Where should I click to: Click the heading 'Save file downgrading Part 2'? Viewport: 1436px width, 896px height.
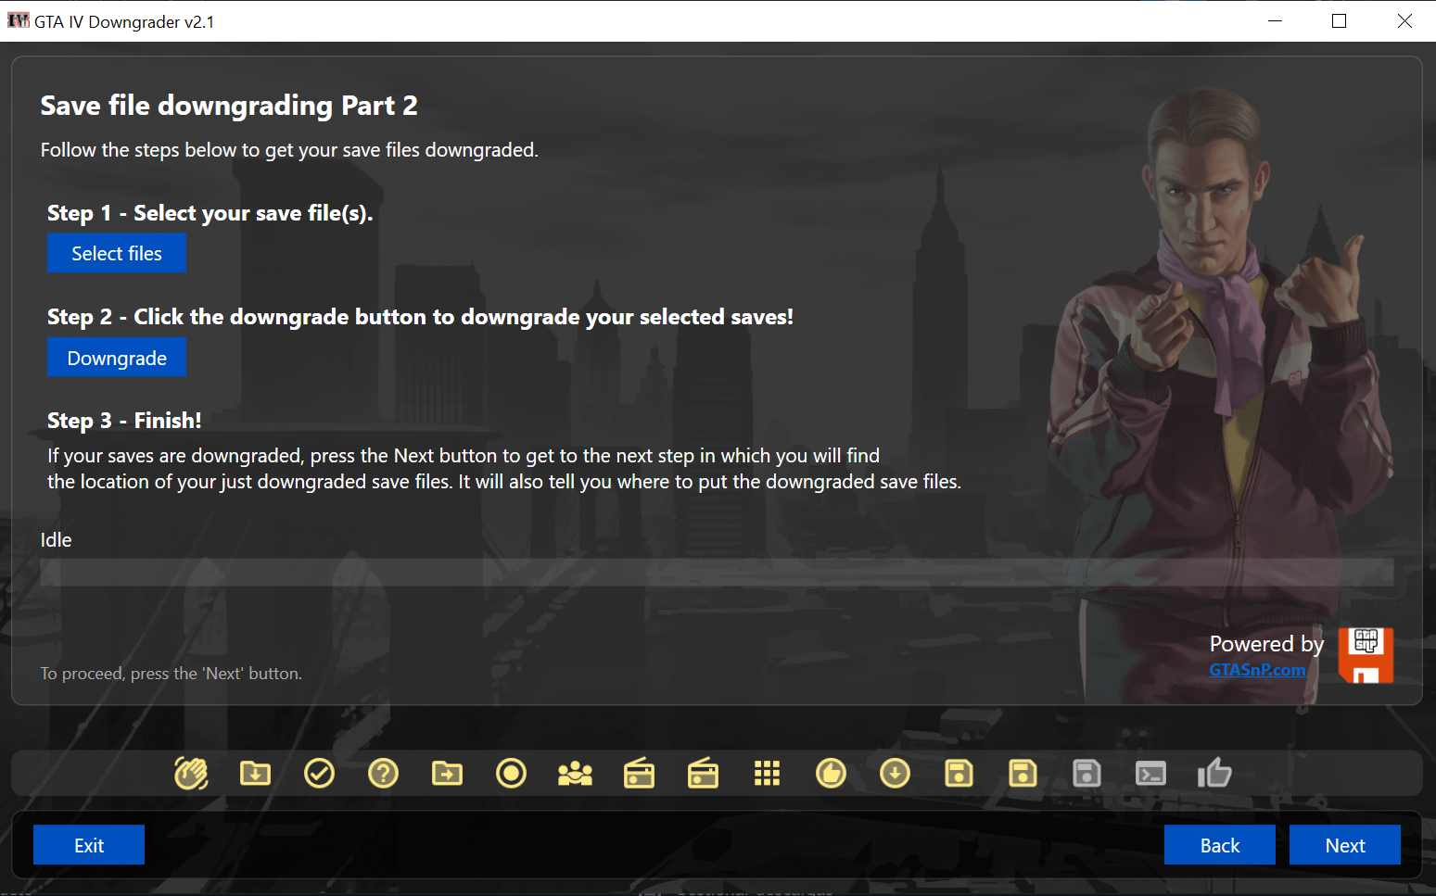point(229,106)
